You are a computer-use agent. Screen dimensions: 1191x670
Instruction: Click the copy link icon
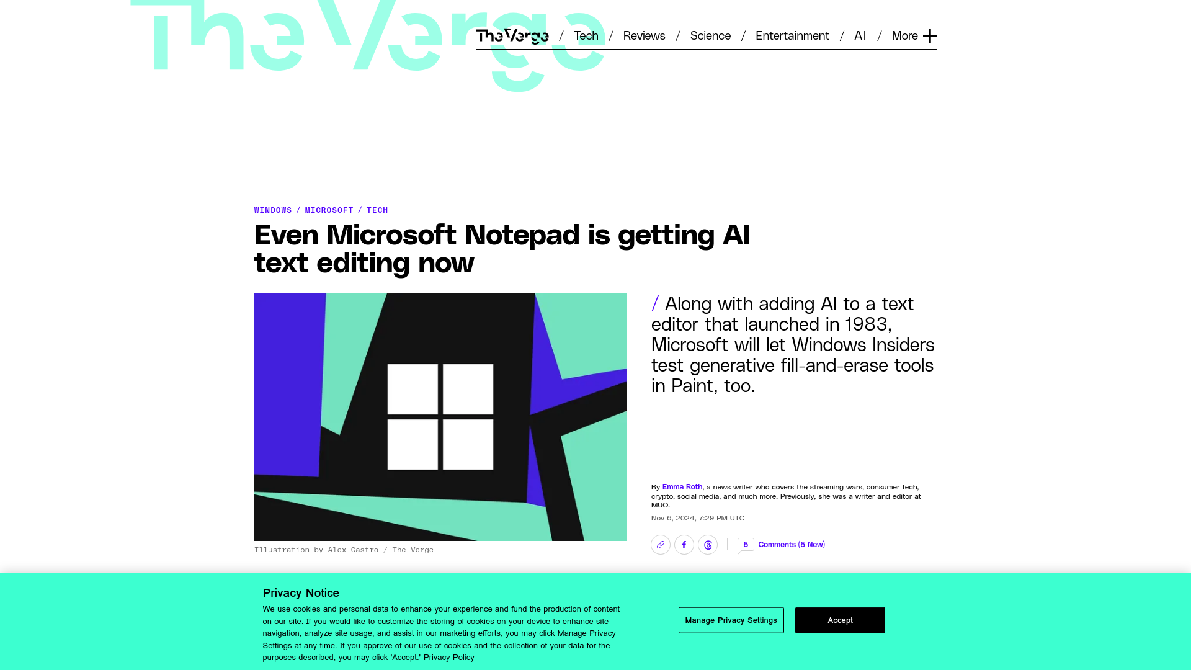[x=661, y=544]
